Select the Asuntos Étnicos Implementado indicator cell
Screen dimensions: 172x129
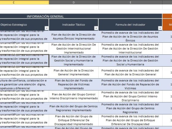coord(74,37)
